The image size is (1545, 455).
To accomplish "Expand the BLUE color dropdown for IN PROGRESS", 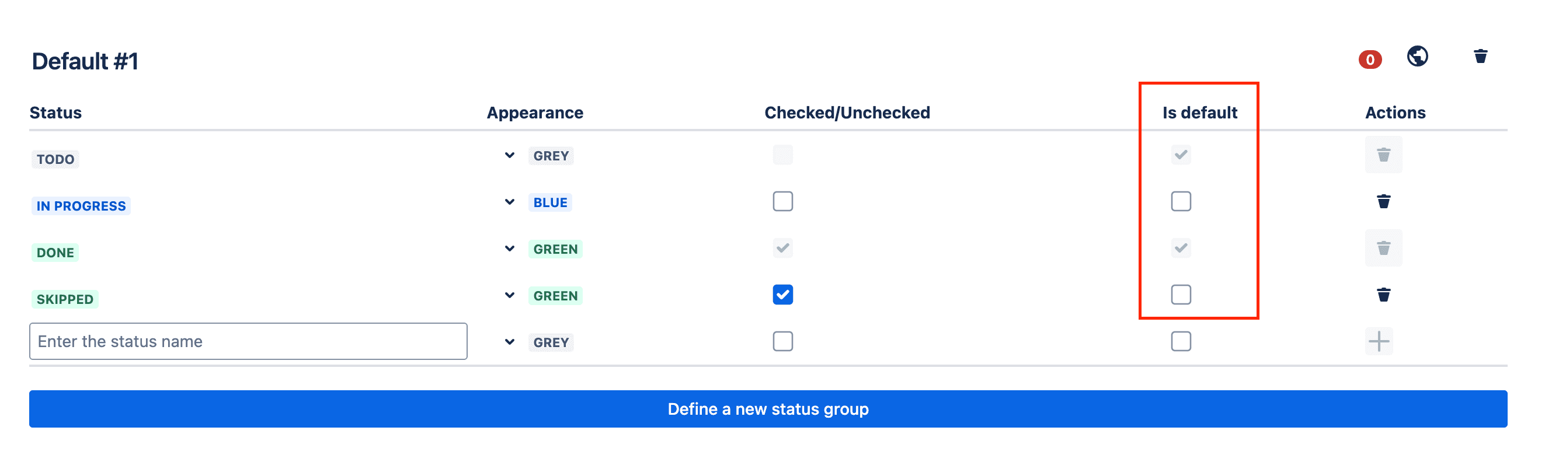I will [510, 202].
